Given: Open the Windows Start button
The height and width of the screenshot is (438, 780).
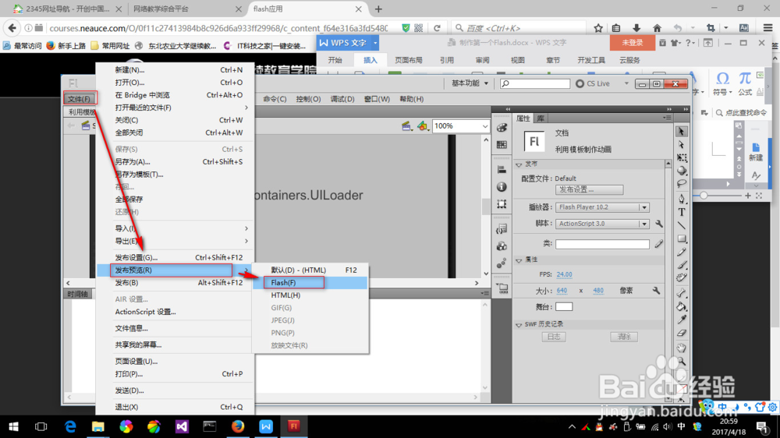Looking at the screenshot, I should click(x=13, y=426).
